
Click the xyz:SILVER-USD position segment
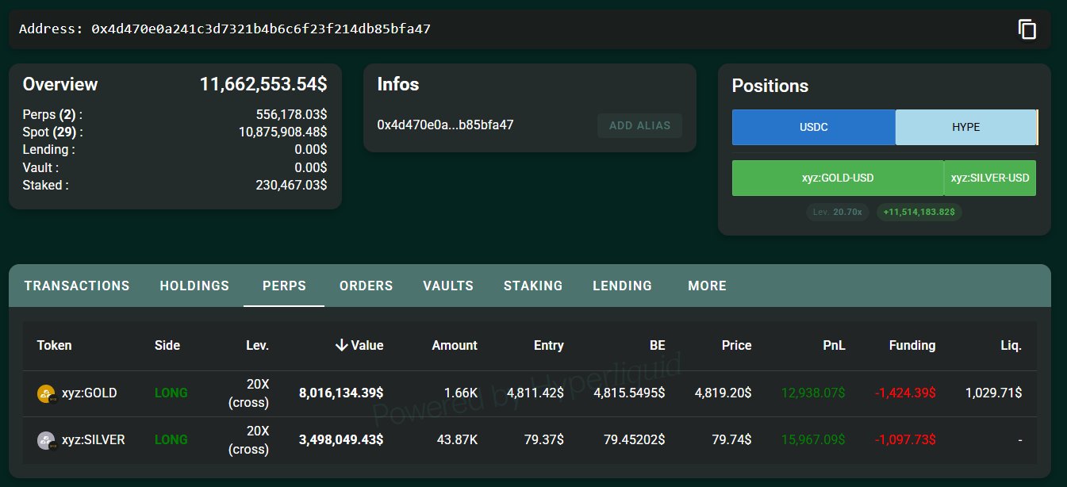click(x=990, y=178)
